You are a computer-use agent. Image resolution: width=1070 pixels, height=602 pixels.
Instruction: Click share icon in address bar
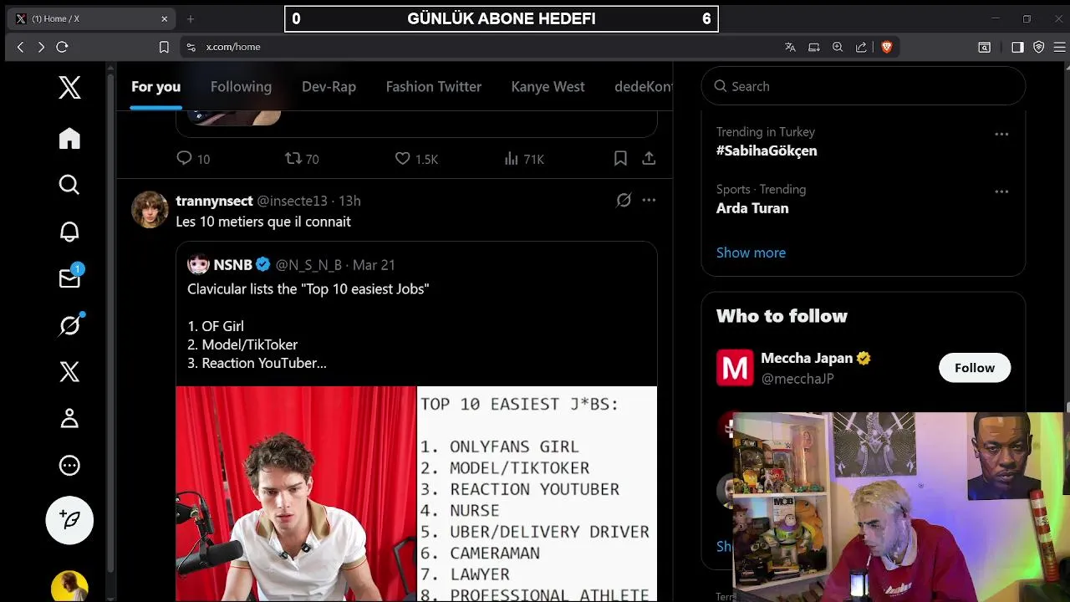861,47
